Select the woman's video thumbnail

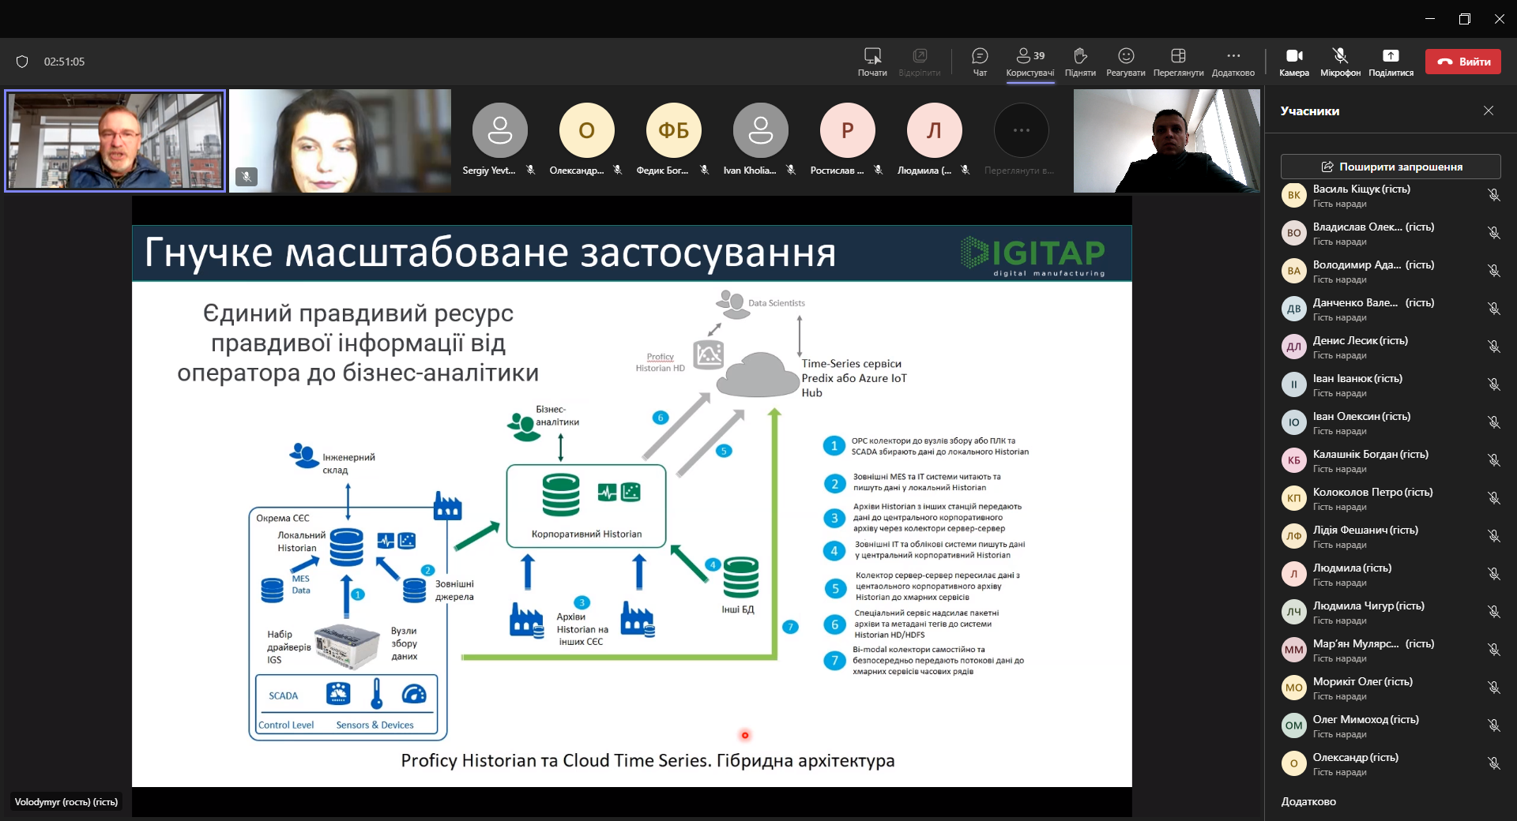coord(340,141)
